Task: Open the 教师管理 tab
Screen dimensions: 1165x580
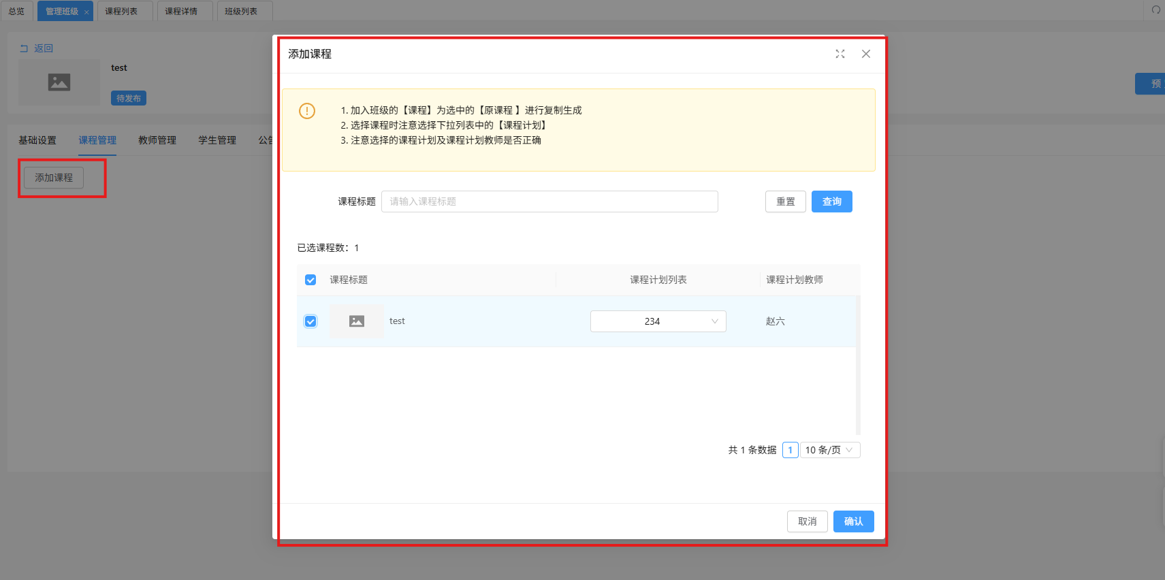Action: 157,140
